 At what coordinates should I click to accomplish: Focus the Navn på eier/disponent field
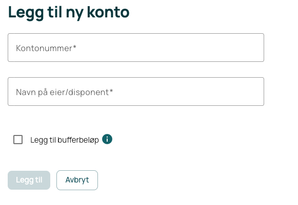click(x=136, y=92)
